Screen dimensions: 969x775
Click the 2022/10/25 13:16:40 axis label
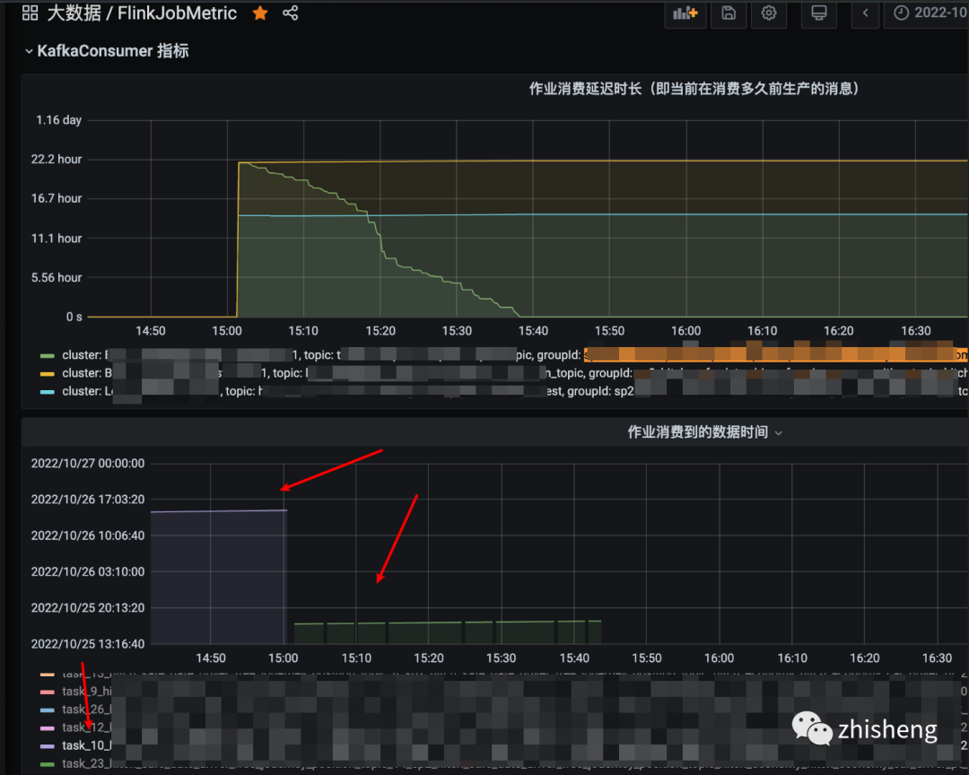pyautogui.click(x=88, y=644)
